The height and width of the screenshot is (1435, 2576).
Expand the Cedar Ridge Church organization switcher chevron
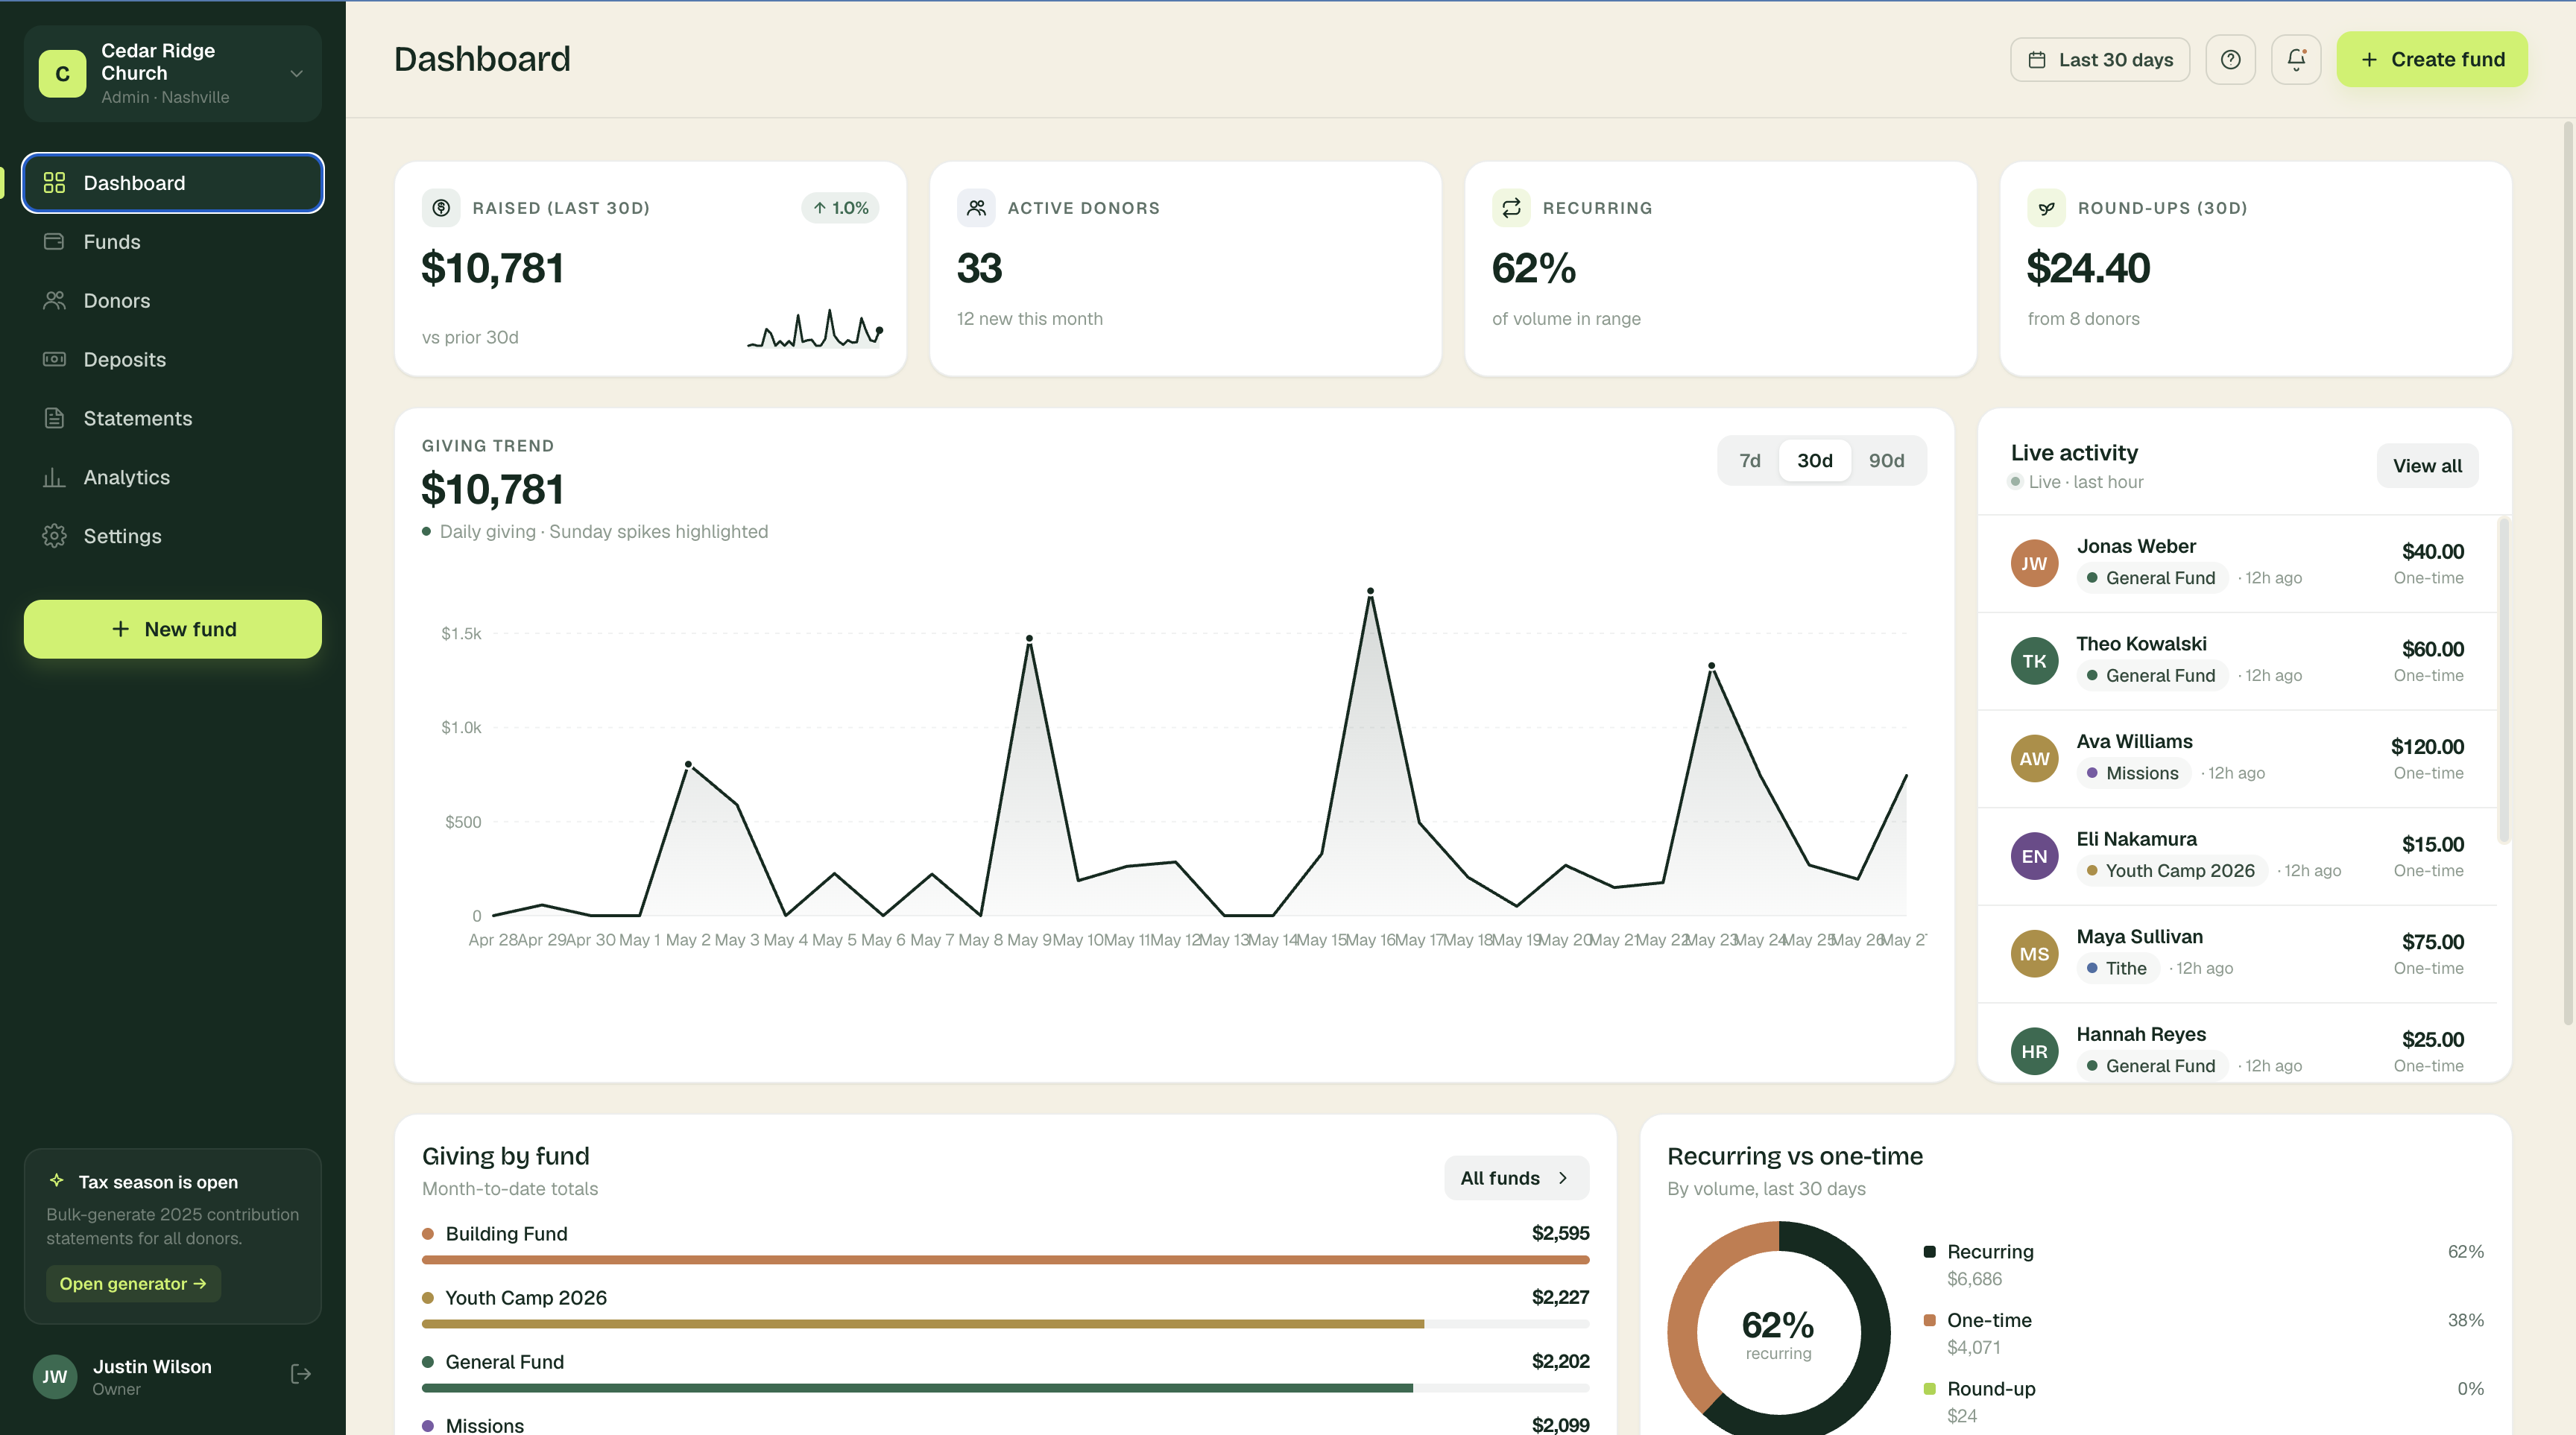point(296,74)
